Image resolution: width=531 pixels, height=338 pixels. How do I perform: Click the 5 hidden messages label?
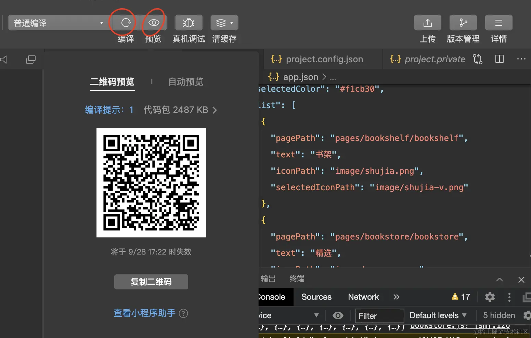(499, 315)
